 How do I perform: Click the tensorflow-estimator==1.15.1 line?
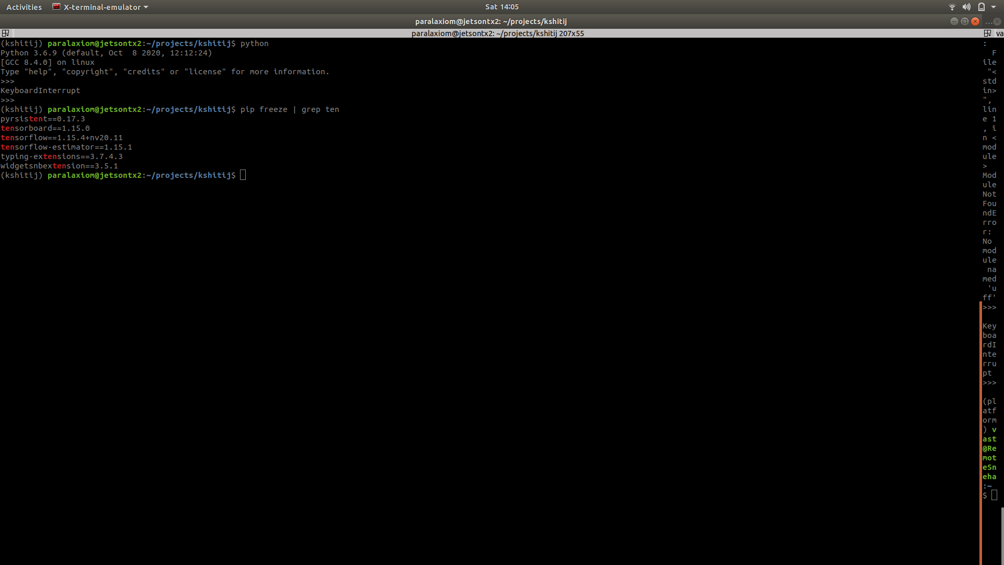pyautogui.click(x=66, y=147)
